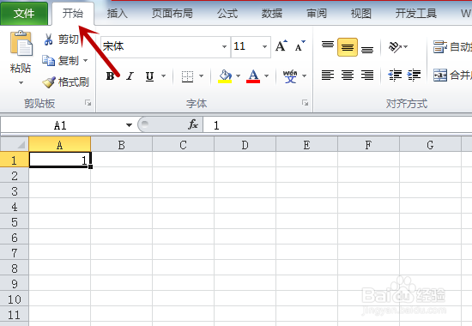
Task: Open the Name Box dropdown arrow
Action: (x=129, y=125)
